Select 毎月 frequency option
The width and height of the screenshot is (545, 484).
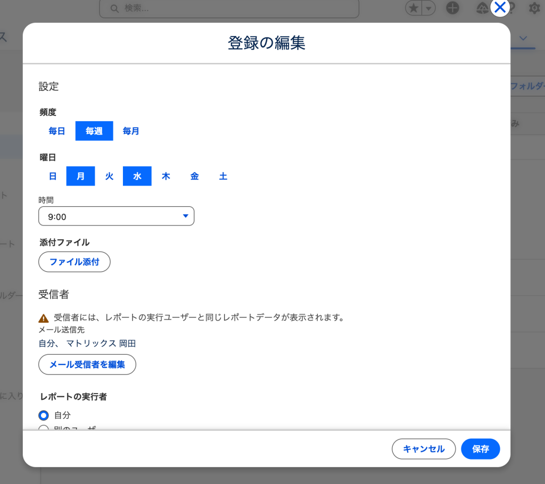[131, 131]
